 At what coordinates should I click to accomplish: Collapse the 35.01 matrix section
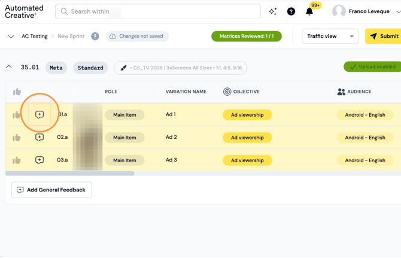point(9,67)
